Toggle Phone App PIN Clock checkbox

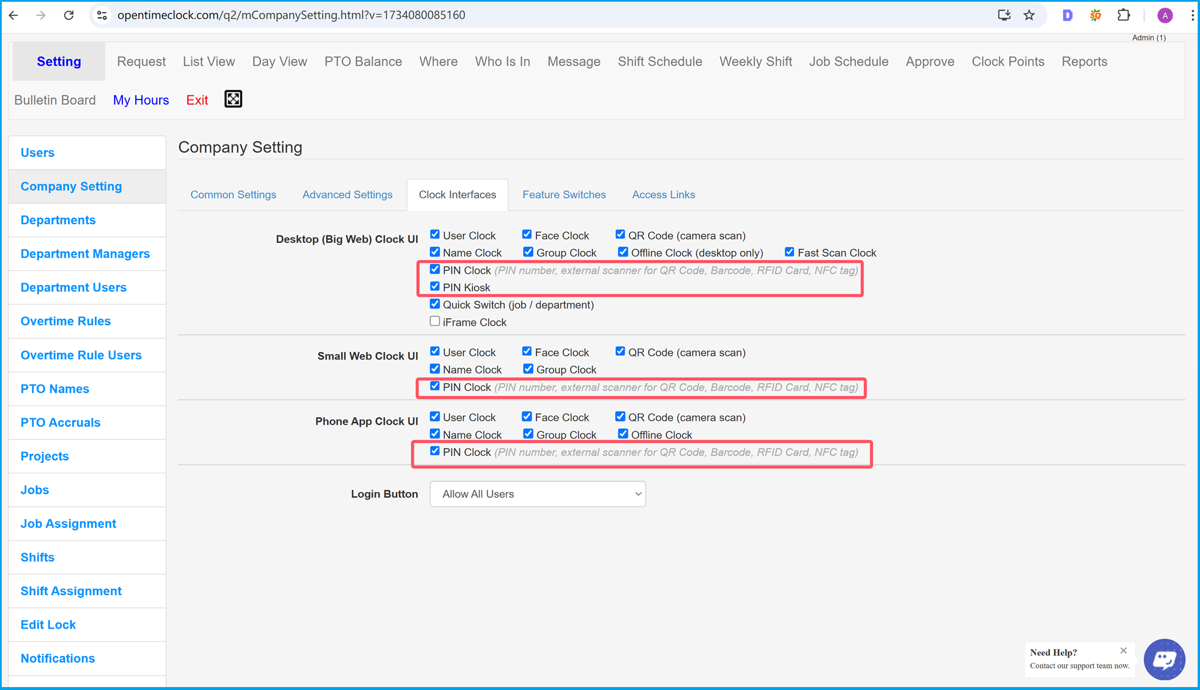(x=434, y=451)
